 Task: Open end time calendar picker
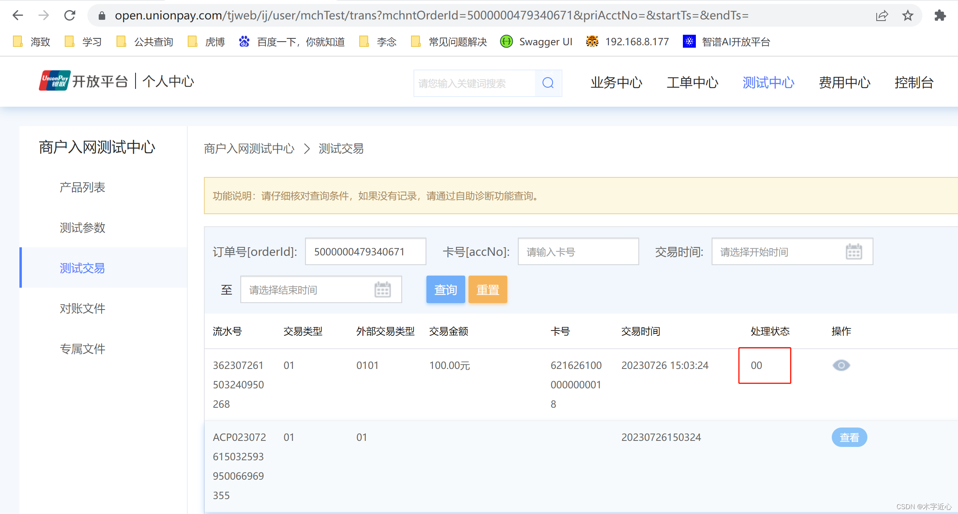coord(382,290)
